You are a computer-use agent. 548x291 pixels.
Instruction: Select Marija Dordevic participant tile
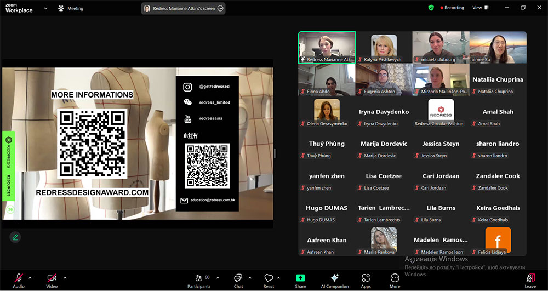(384, 144)
